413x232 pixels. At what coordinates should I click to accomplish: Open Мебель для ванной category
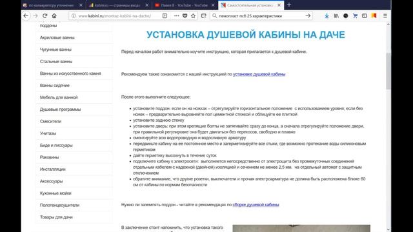pyautogui.click(x=59, y=97)
